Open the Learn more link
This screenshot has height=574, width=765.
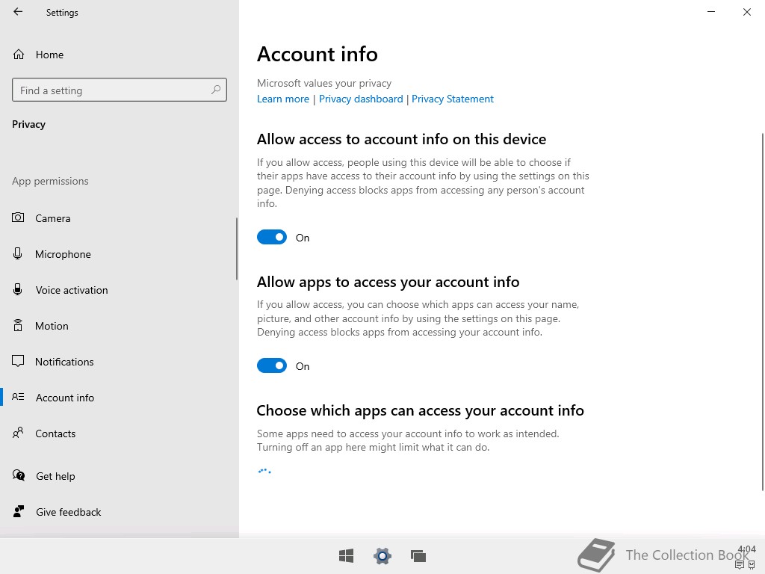point(283,99)
